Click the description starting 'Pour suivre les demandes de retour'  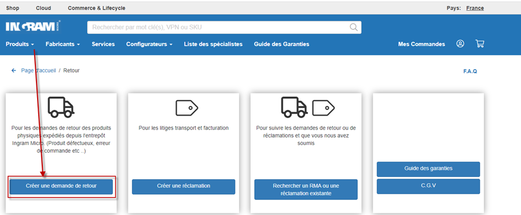click(306, 135)
